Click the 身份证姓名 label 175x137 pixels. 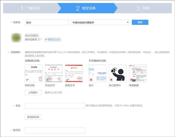[x=31, y=39]
